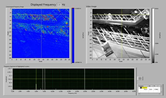166x98 pixels.
Task: Click the cursor mover diamond pad
Action: (140, 78)
